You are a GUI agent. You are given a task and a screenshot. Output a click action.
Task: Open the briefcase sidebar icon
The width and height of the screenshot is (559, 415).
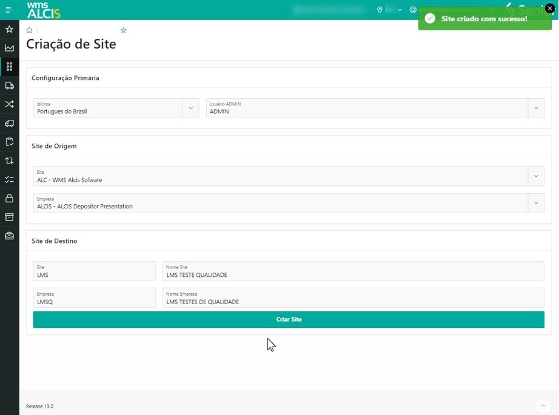(9, 236)
